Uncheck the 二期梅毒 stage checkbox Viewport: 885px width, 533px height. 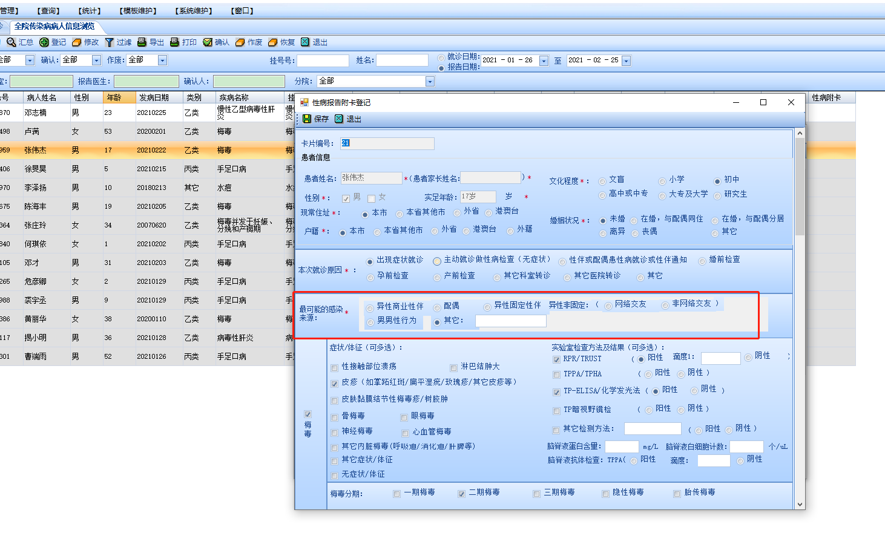[x=462, y=494]
